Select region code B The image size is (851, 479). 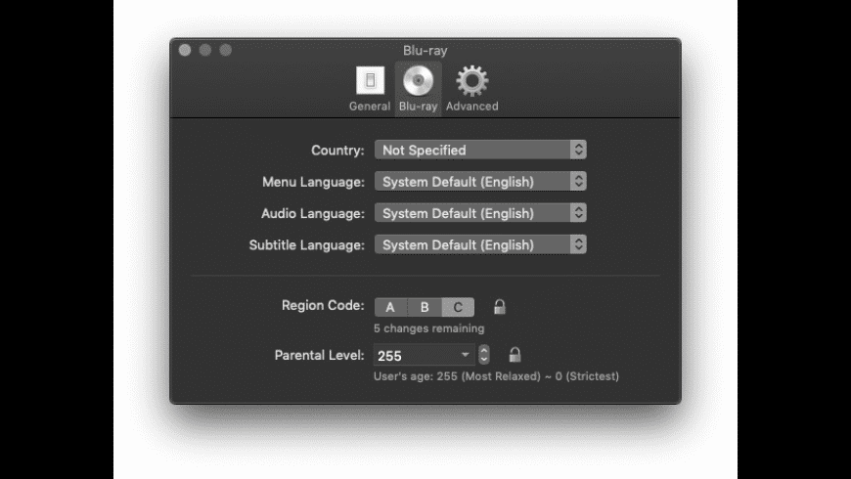(425, 307)
